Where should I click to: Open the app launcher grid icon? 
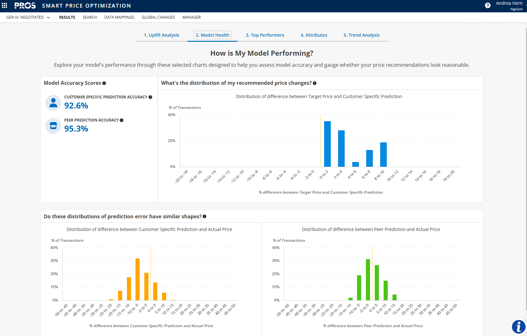tap(4, 6)
